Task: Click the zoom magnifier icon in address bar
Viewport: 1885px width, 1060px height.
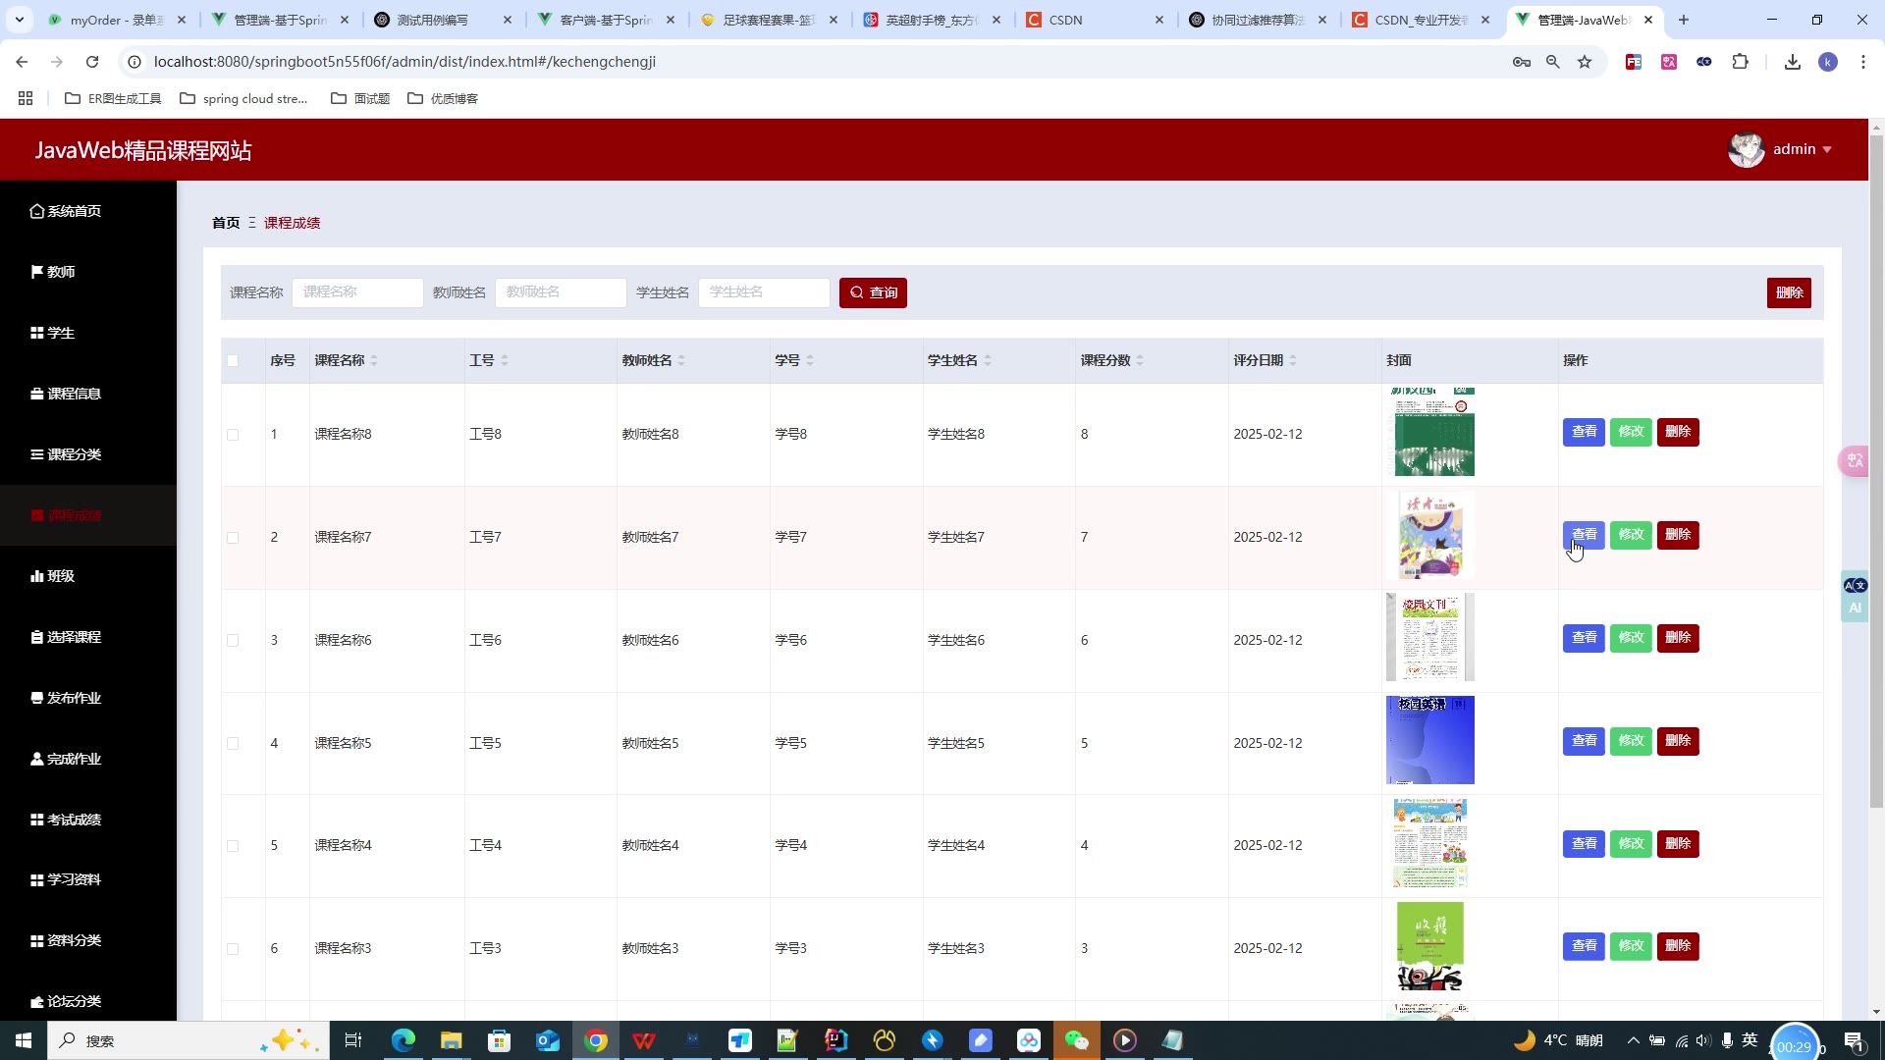Action: [x=1552, y=62]
